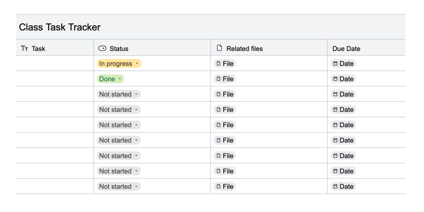Click the Date chip in the third row
This screenshot has height=212, width=424.
(343, 94)
